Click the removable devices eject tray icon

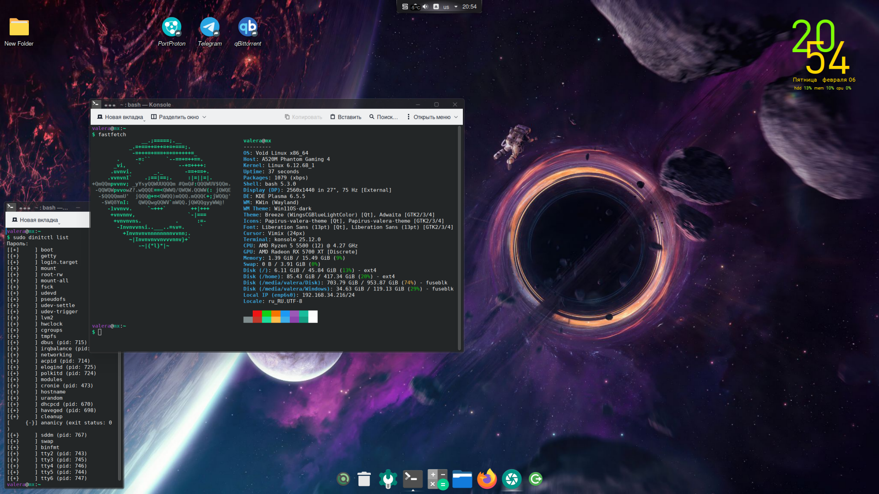pyautogui.click(x=436, y=6)
